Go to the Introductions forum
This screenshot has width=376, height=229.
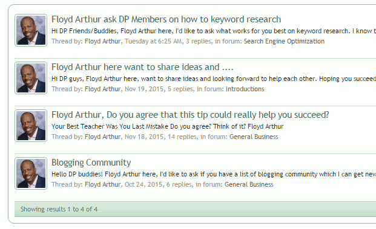point(245,89)
